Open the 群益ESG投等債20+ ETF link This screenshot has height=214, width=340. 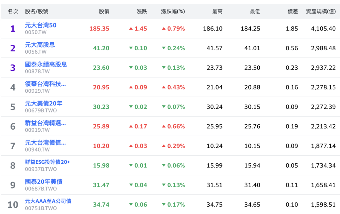(x=47, y=162)
